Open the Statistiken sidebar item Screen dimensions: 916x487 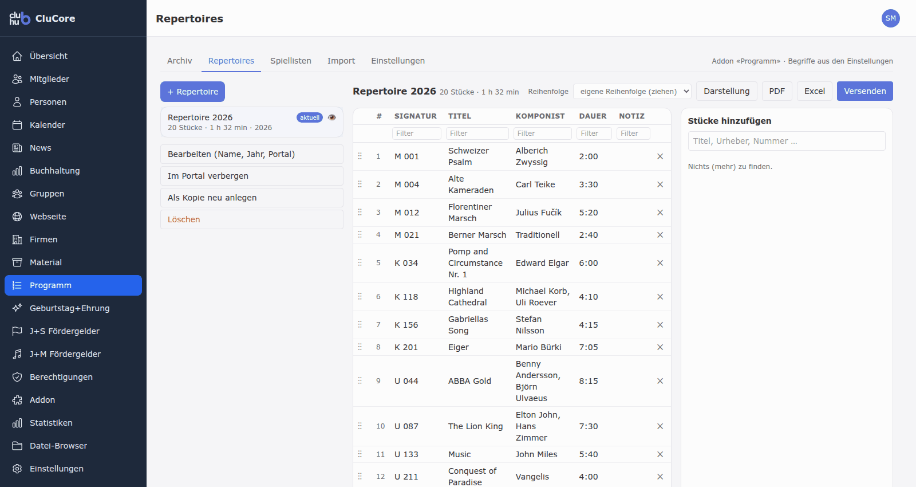[73, 423]
